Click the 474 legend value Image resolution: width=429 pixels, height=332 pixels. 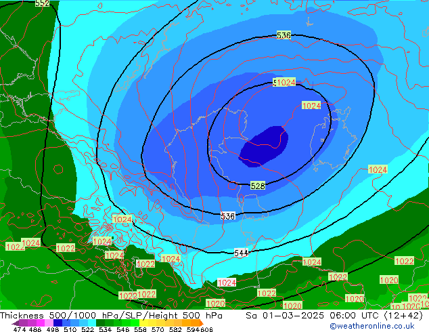(20, 329)
